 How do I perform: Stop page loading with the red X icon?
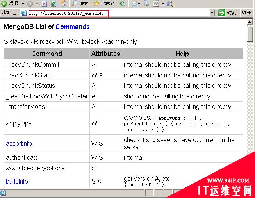tap(44, 4)
